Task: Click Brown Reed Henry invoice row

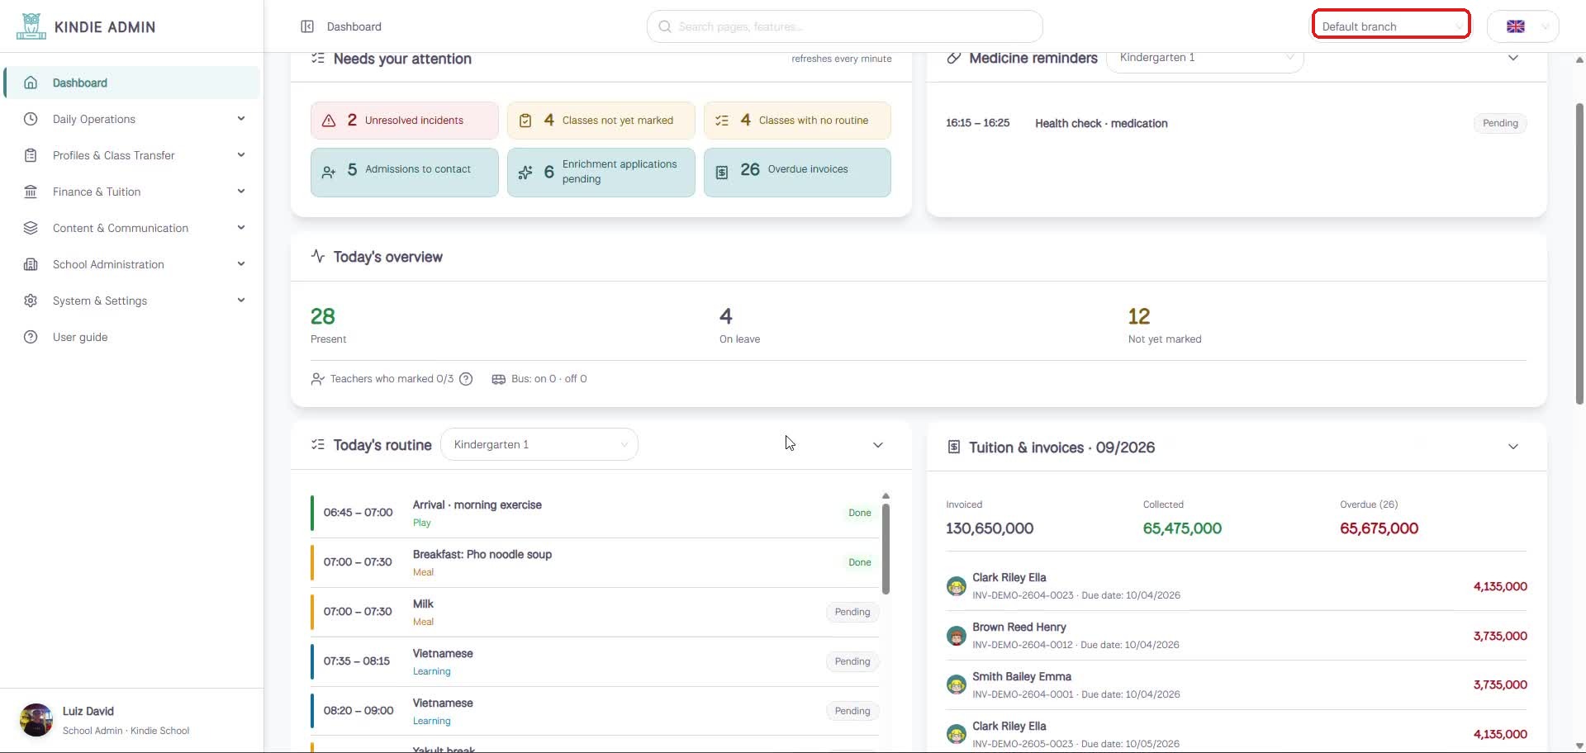Action: [x=1236, y=636]
